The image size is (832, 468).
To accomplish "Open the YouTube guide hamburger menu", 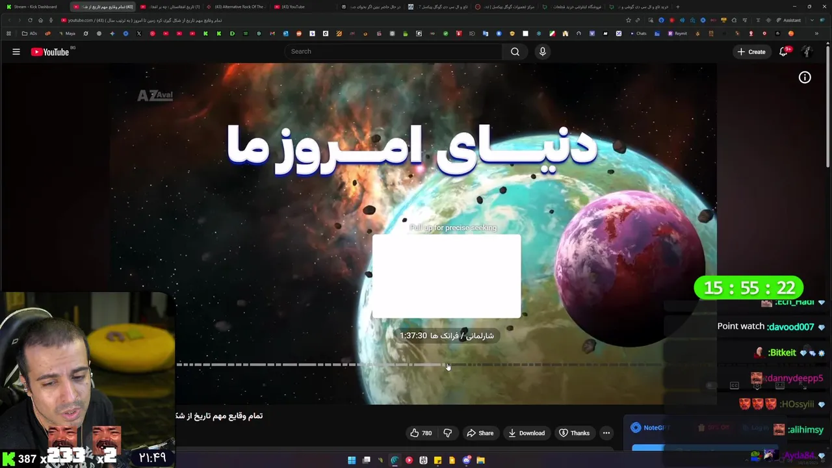I will click(x=16, y=52).
